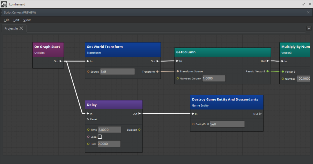Click the Number pin on Multiply By Number node
The width and height of the screenshot is (313, 164).
coord(283,79)
